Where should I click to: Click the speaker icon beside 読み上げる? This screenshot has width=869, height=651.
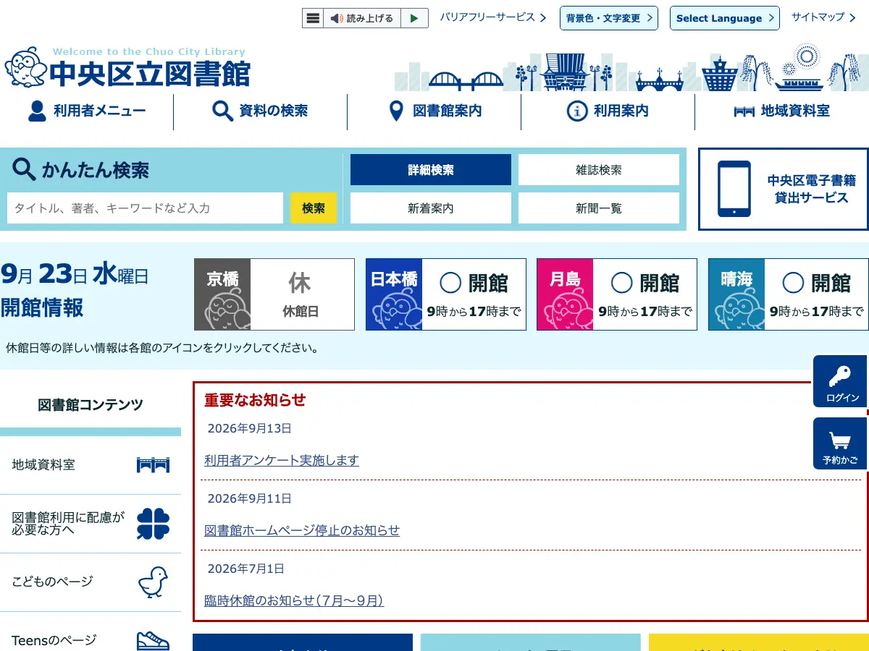click(337, 19)
